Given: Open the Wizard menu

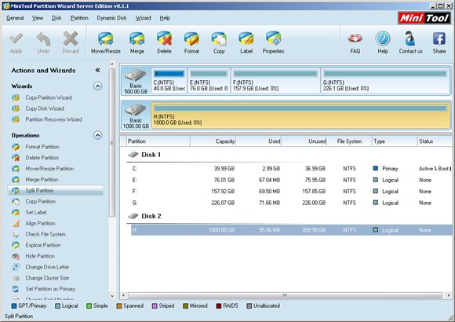Looking at the screenshot, I should click(143, 18).
